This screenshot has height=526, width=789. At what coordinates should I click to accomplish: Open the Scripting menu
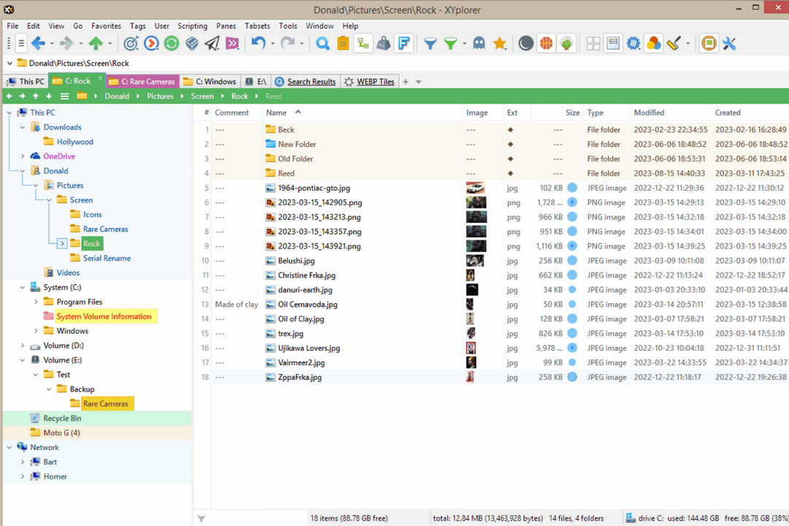pyautogui.click(x=192, y=26)
